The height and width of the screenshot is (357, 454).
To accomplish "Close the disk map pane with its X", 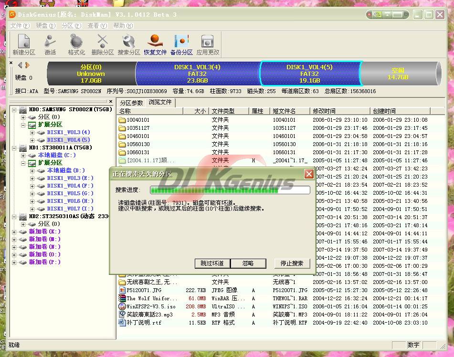I will (11, 63).
